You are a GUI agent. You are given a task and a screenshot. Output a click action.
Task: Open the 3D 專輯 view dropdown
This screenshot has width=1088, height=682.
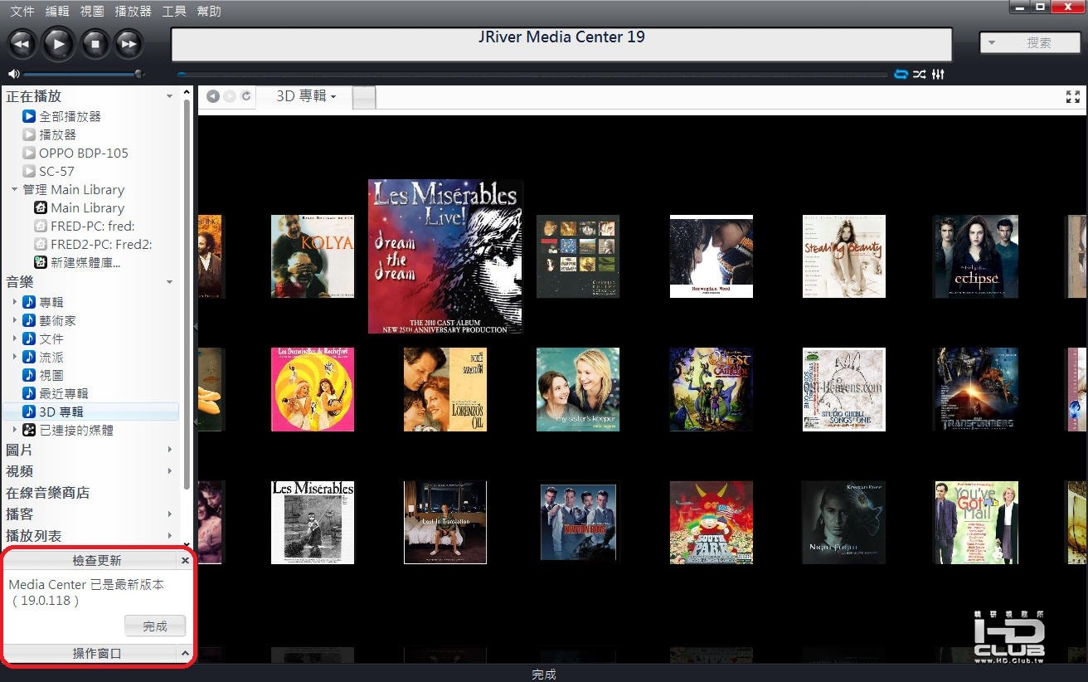[x=333, y=97]
